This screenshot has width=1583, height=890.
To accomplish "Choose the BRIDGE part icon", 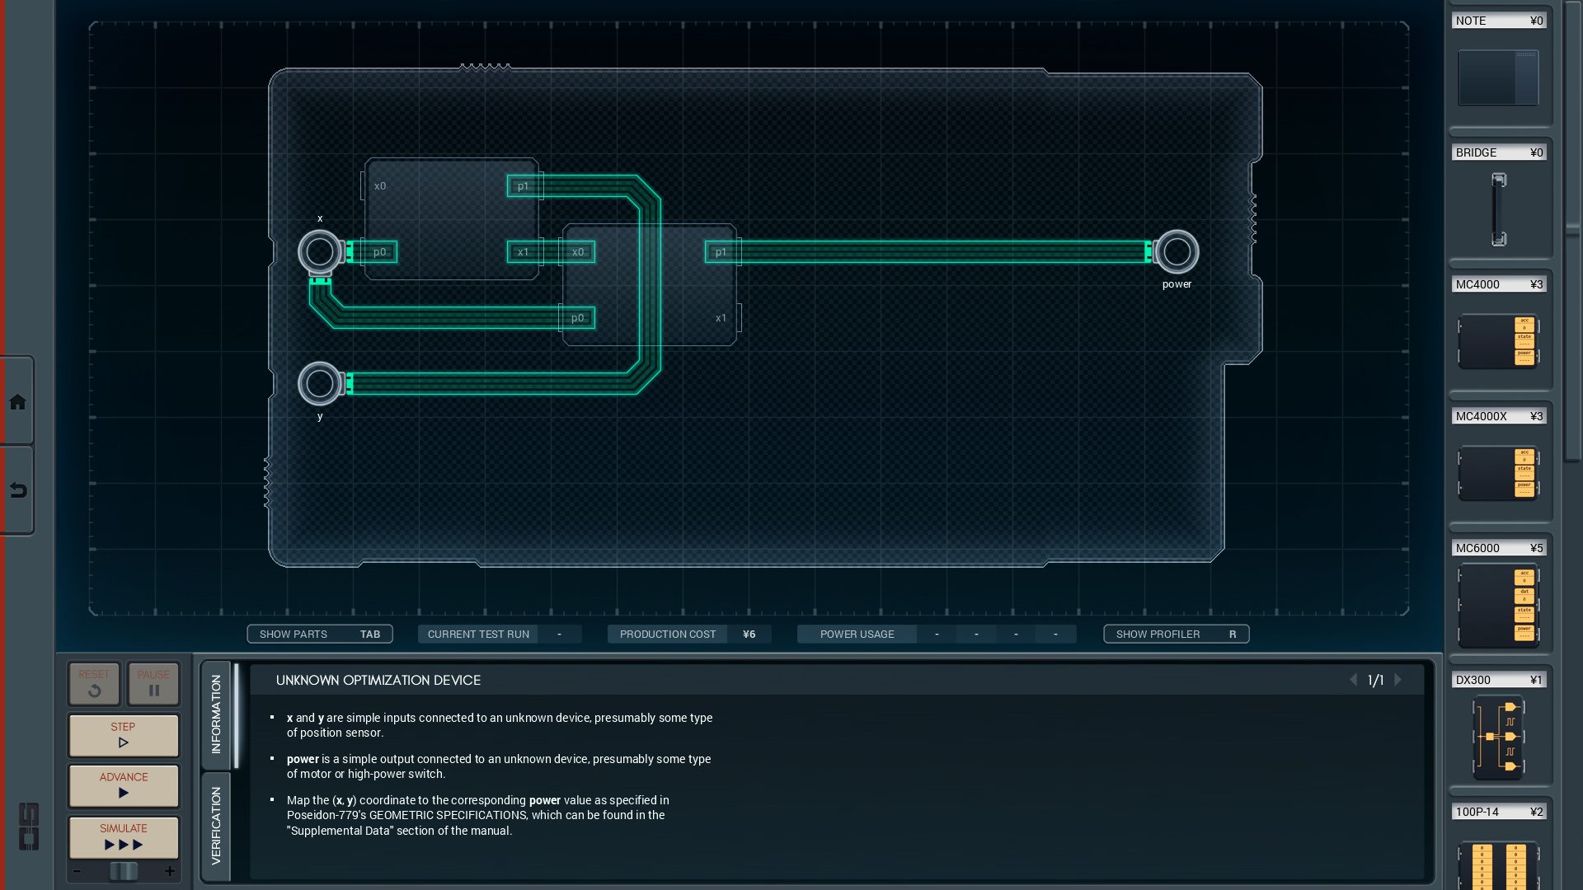I will pyautogui.click(x=1498, y=209).
